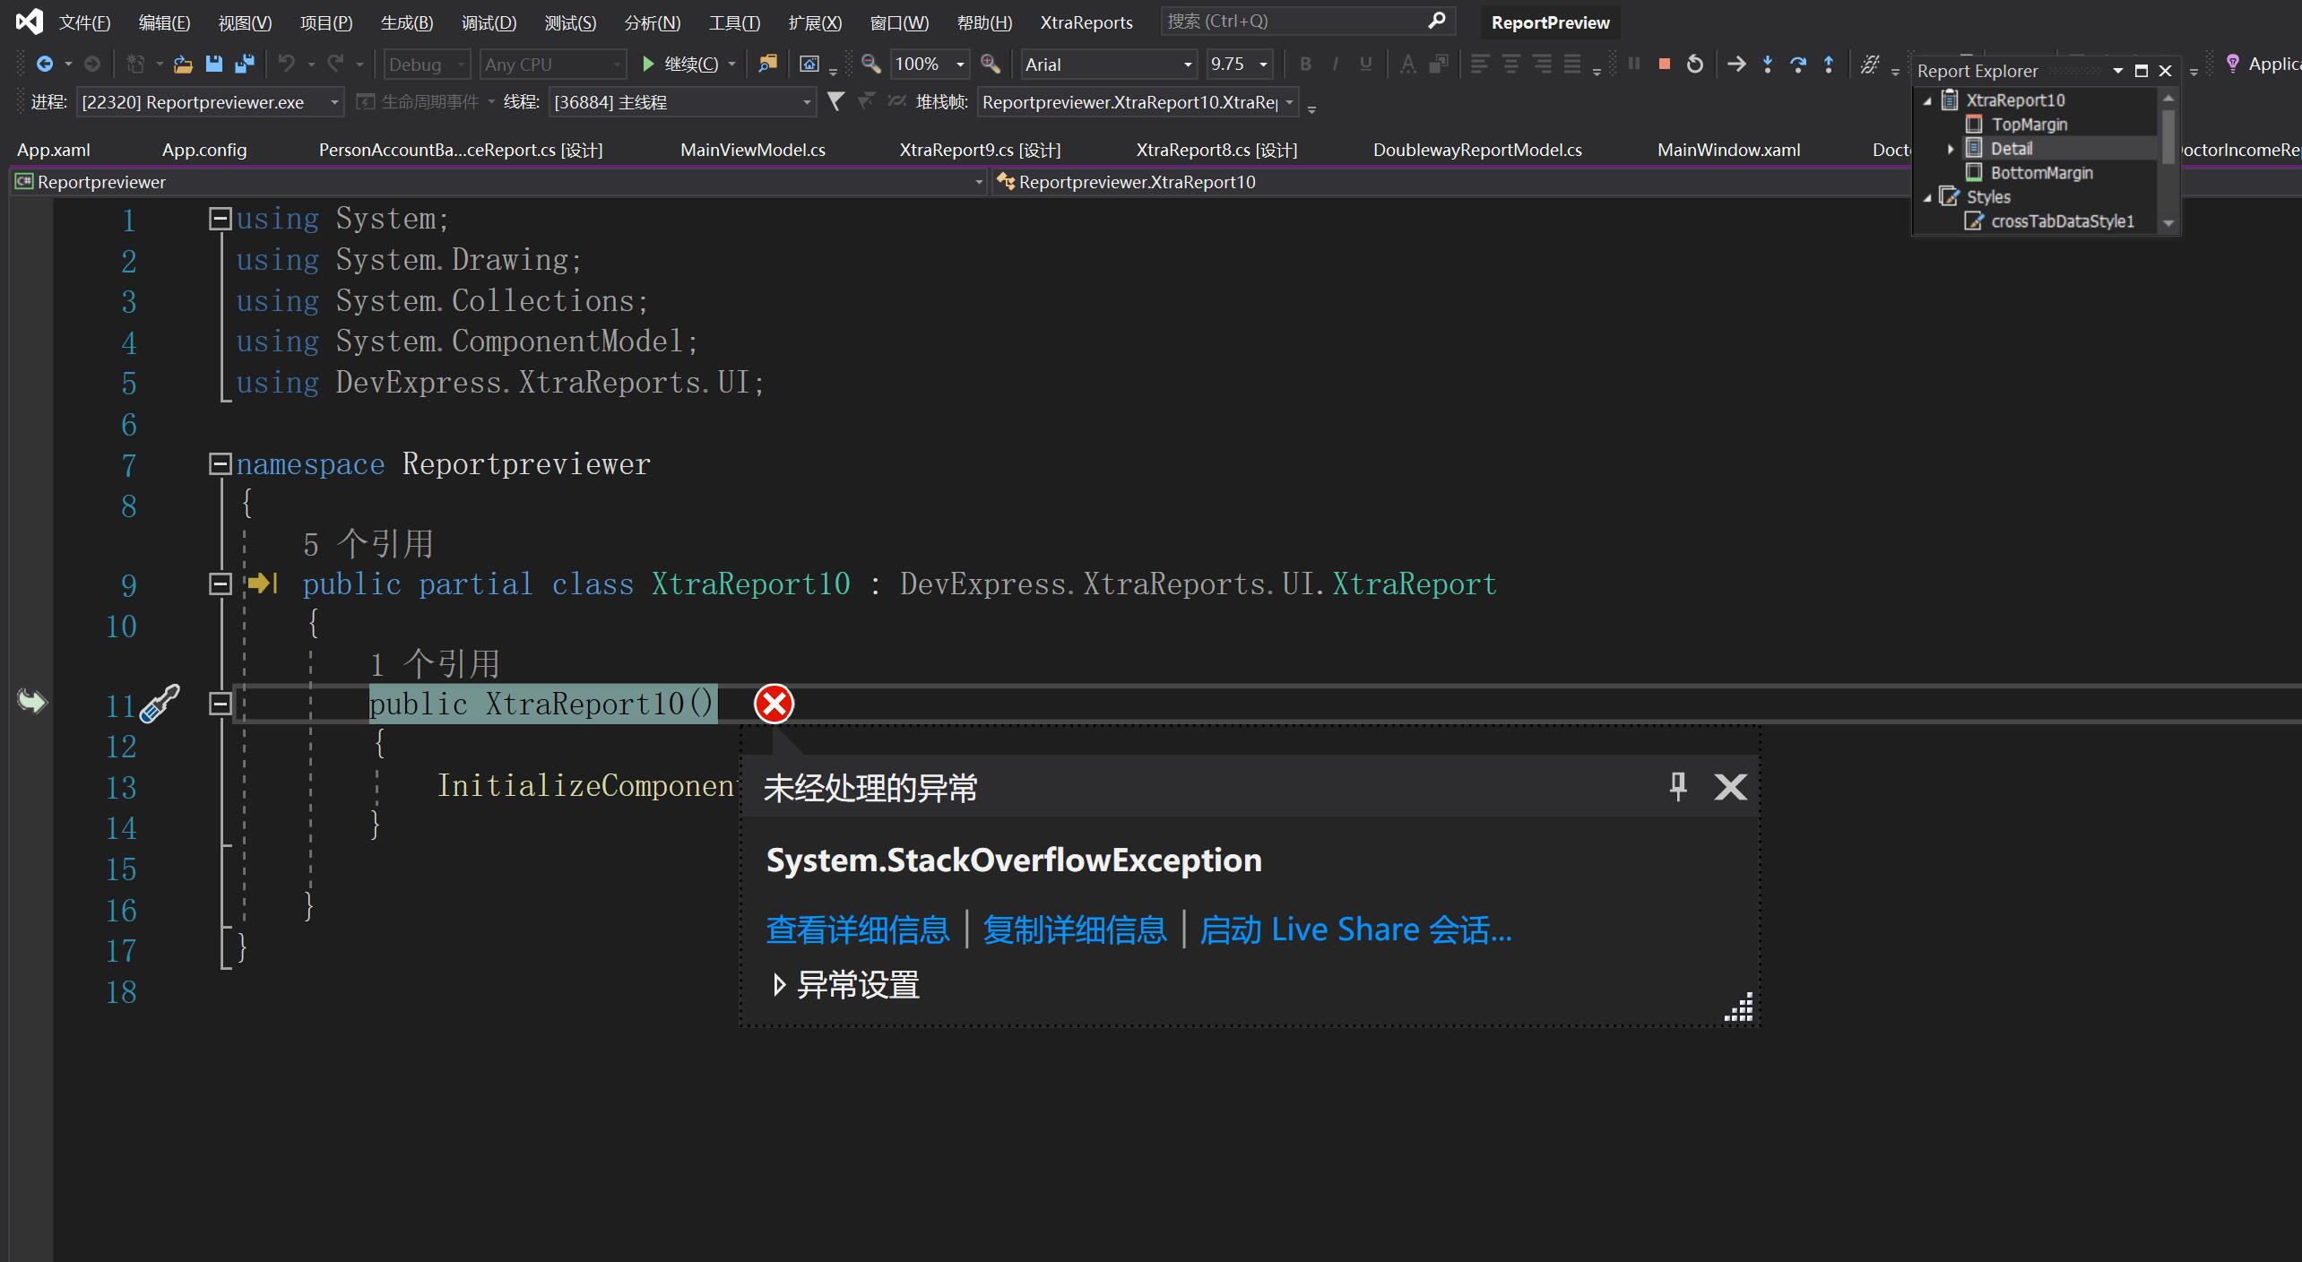The width and height of the screenshot is (2302, 1262).
Task: Click the Show Next Statement arrow
Action: (x=1736, y=64)
